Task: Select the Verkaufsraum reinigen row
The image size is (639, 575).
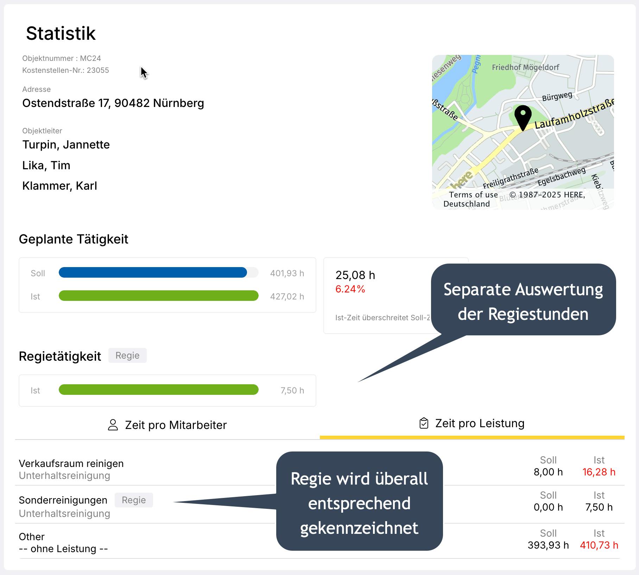Action: (71, 464)
